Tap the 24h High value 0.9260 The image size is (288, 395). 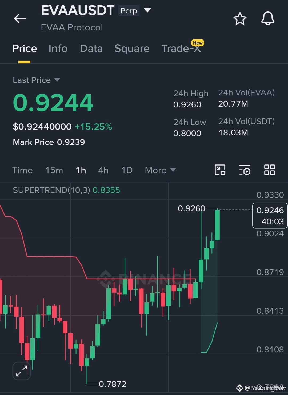pyautogui.click(x=187, y=104)
